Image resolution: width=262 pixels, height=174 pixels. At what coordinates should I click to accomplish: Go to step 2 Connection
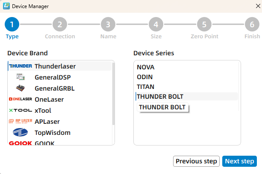[x=60, y=25]
